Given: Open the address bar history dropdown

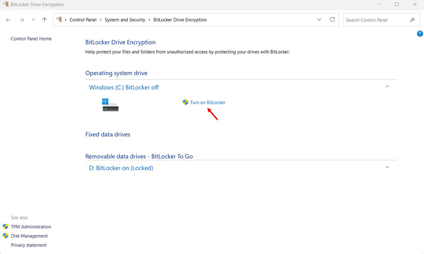Looking at the screenshot, I should click(319, 20).
